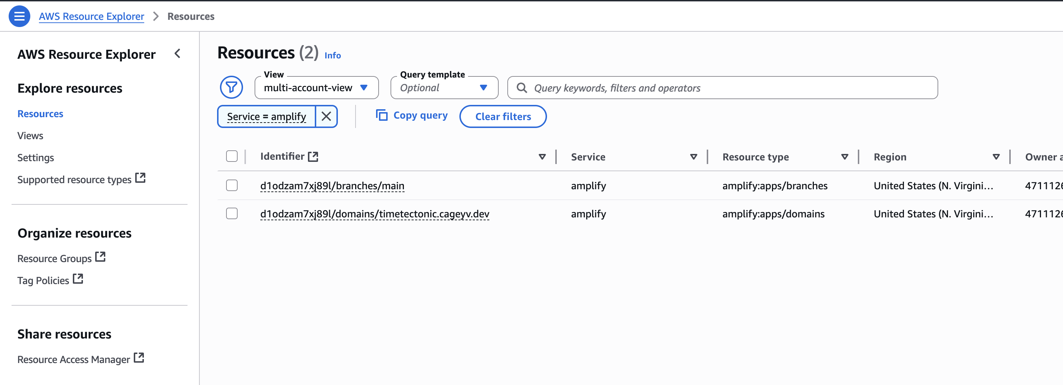Open Views in the sidebar
Image resolution: width=1063 pixels, height=385 pixels.
pos(30,136)
